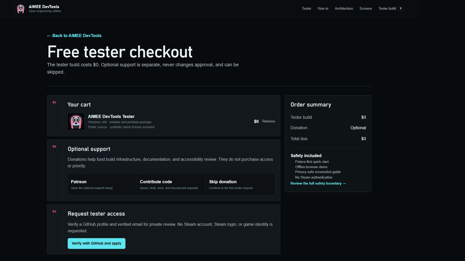Screen dimensions: 465x261
Task: Click the Total due label
Action: point(299,139)
